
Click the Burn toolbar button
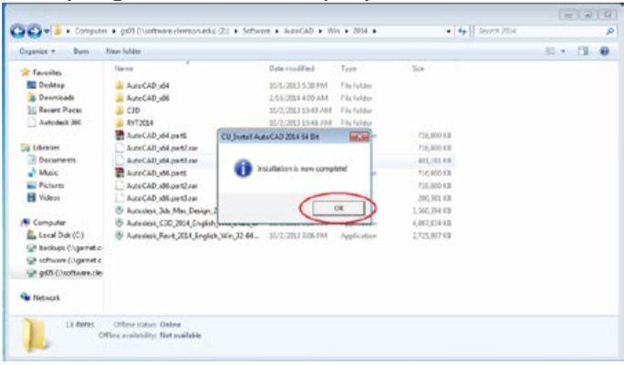pos(81,51)
